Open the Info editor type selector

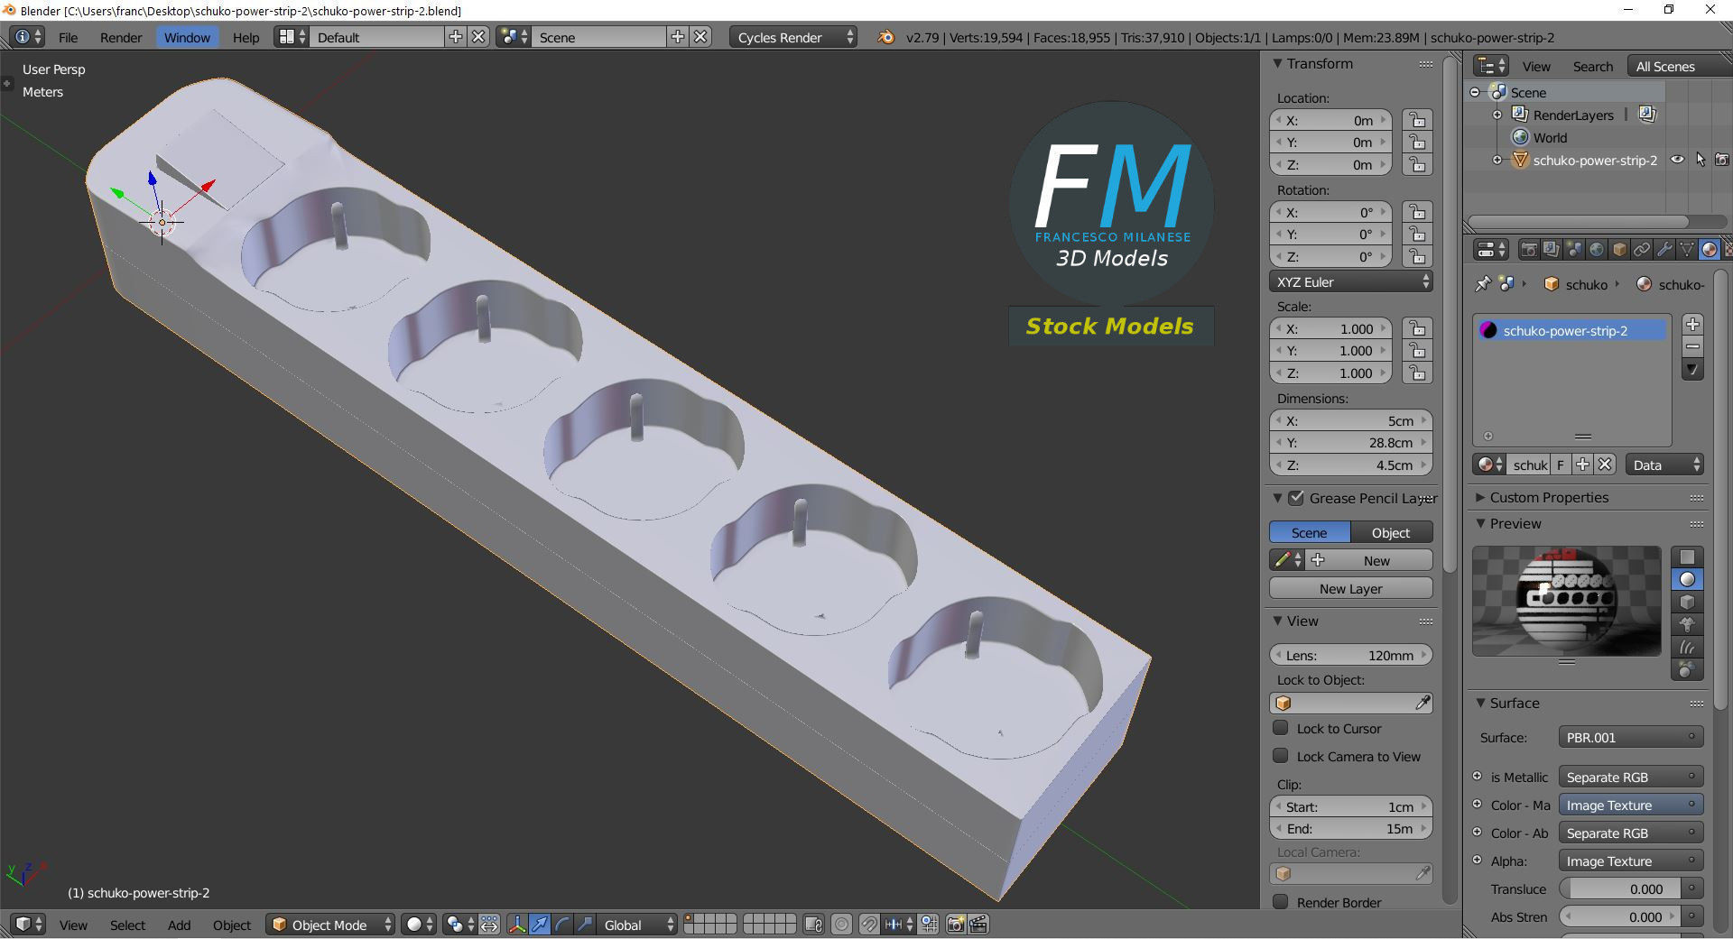[27, 37]
